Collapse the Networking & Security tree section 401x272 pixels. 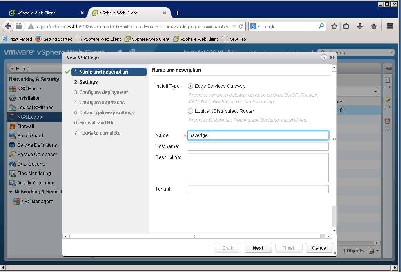coord(11,192)
